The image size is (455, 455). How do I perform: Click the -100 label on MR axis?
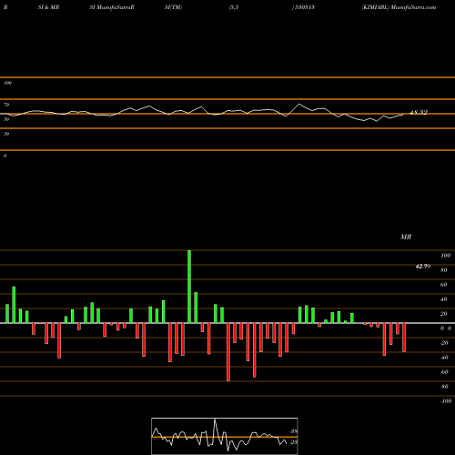point(446,401)
